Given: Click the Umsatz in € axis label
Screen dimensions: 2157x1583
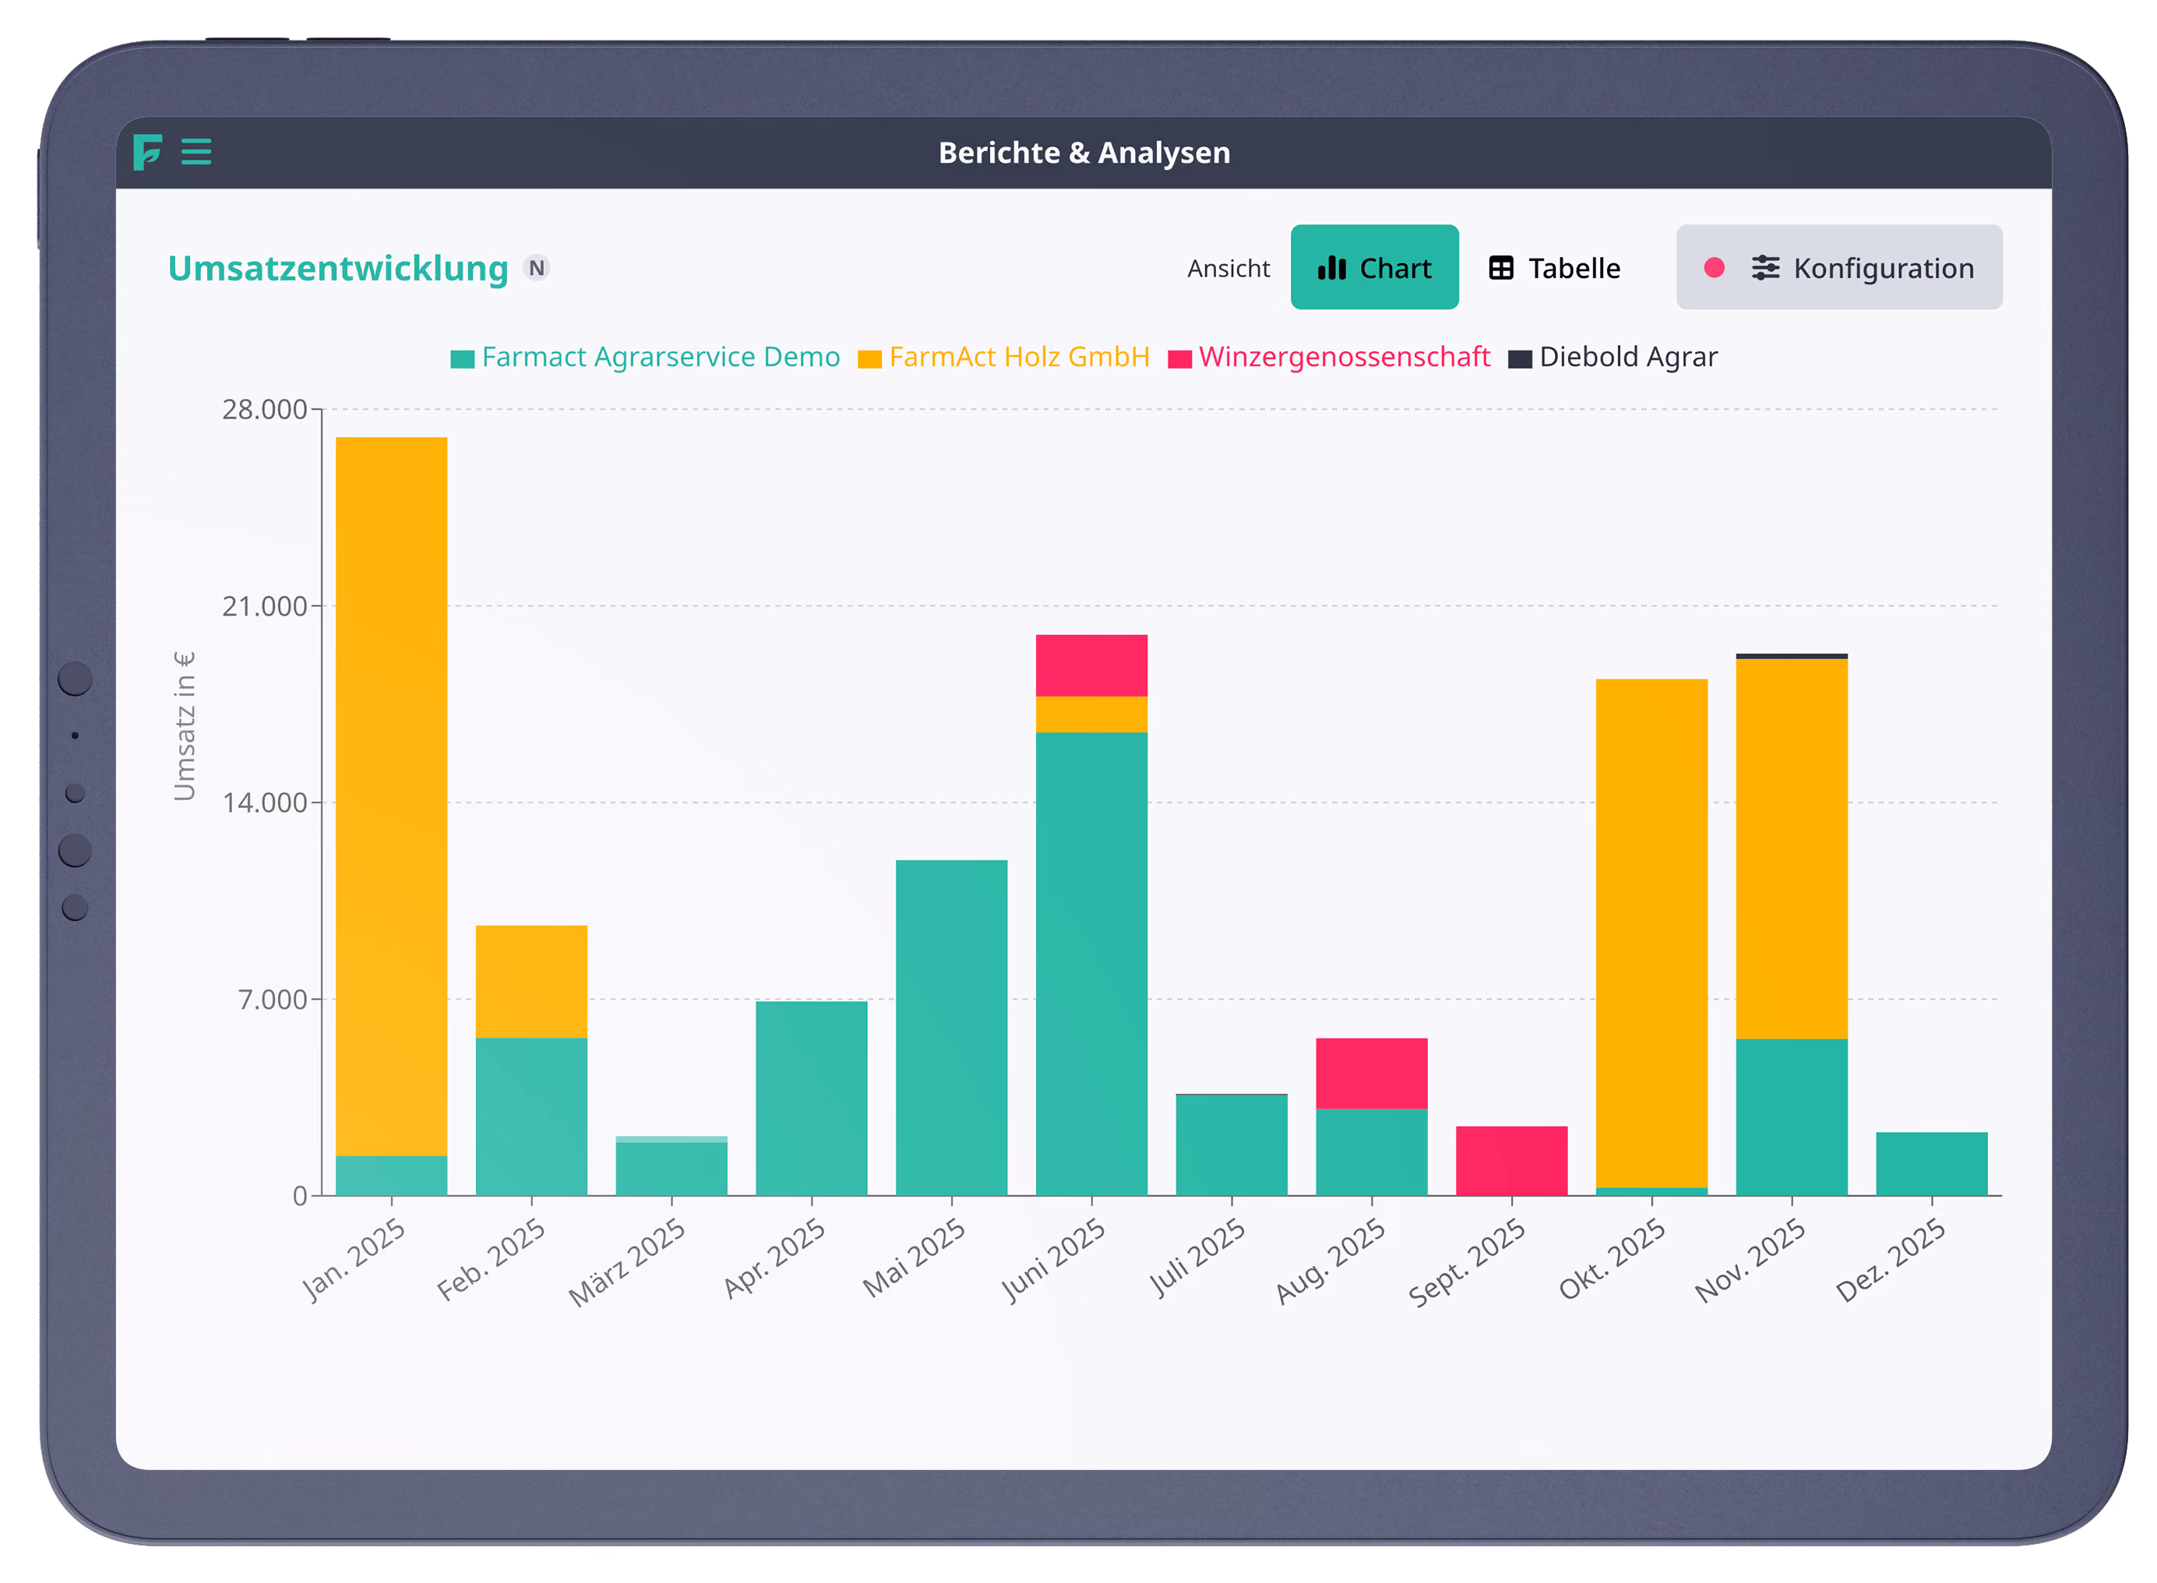Looking at the screenshot, I should click(x=184, y=725).
